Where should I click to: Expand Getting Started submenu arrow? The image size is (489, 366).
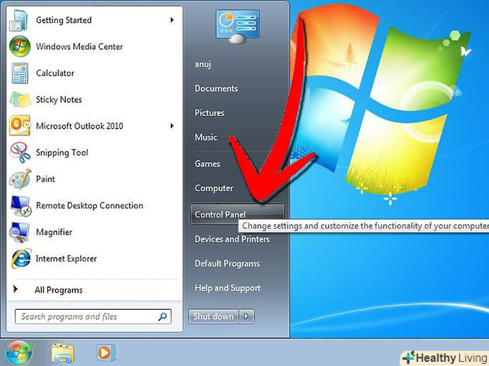pos(172,20)
